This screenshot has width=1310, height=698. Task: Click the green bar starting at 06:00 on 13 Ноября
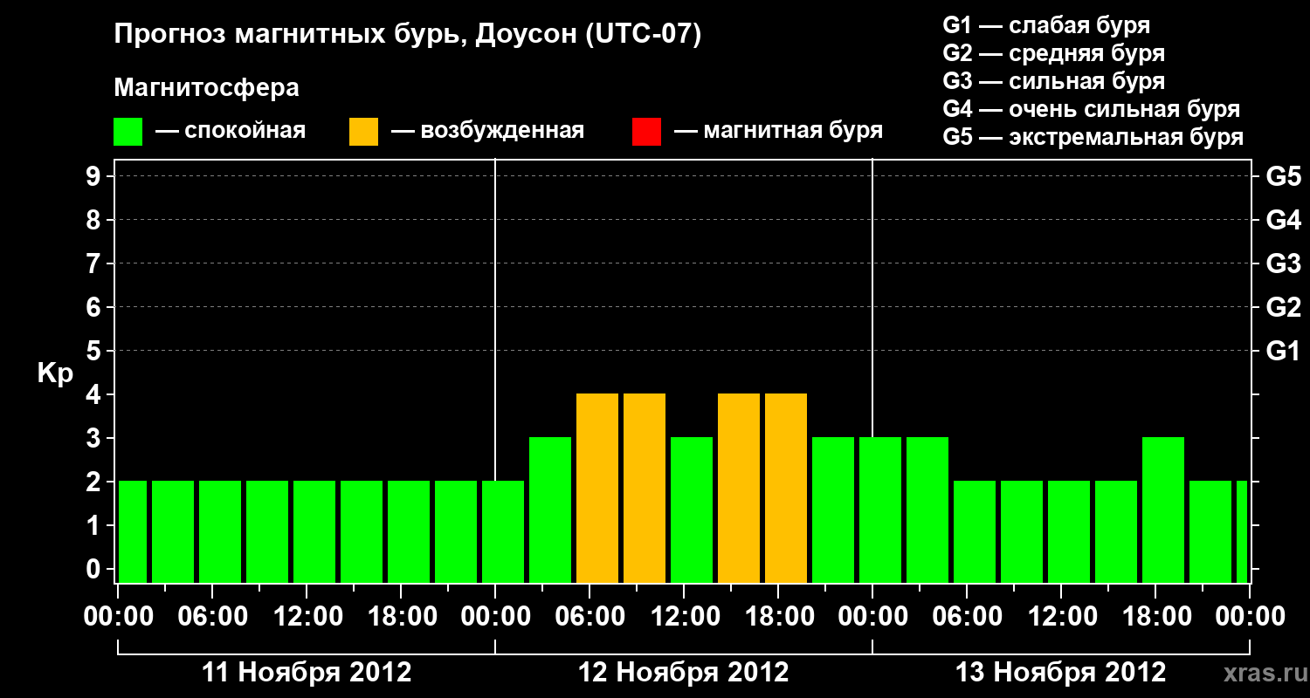tap(975, 531)
